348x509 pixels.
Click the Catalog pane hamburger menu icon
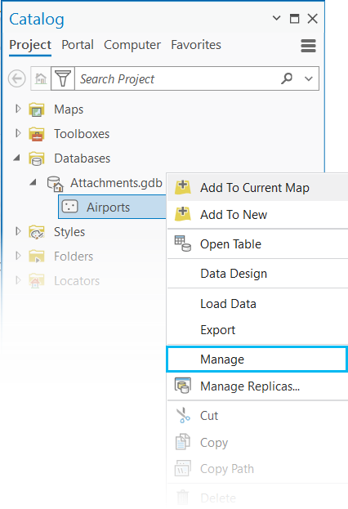(x=308, y=46)
